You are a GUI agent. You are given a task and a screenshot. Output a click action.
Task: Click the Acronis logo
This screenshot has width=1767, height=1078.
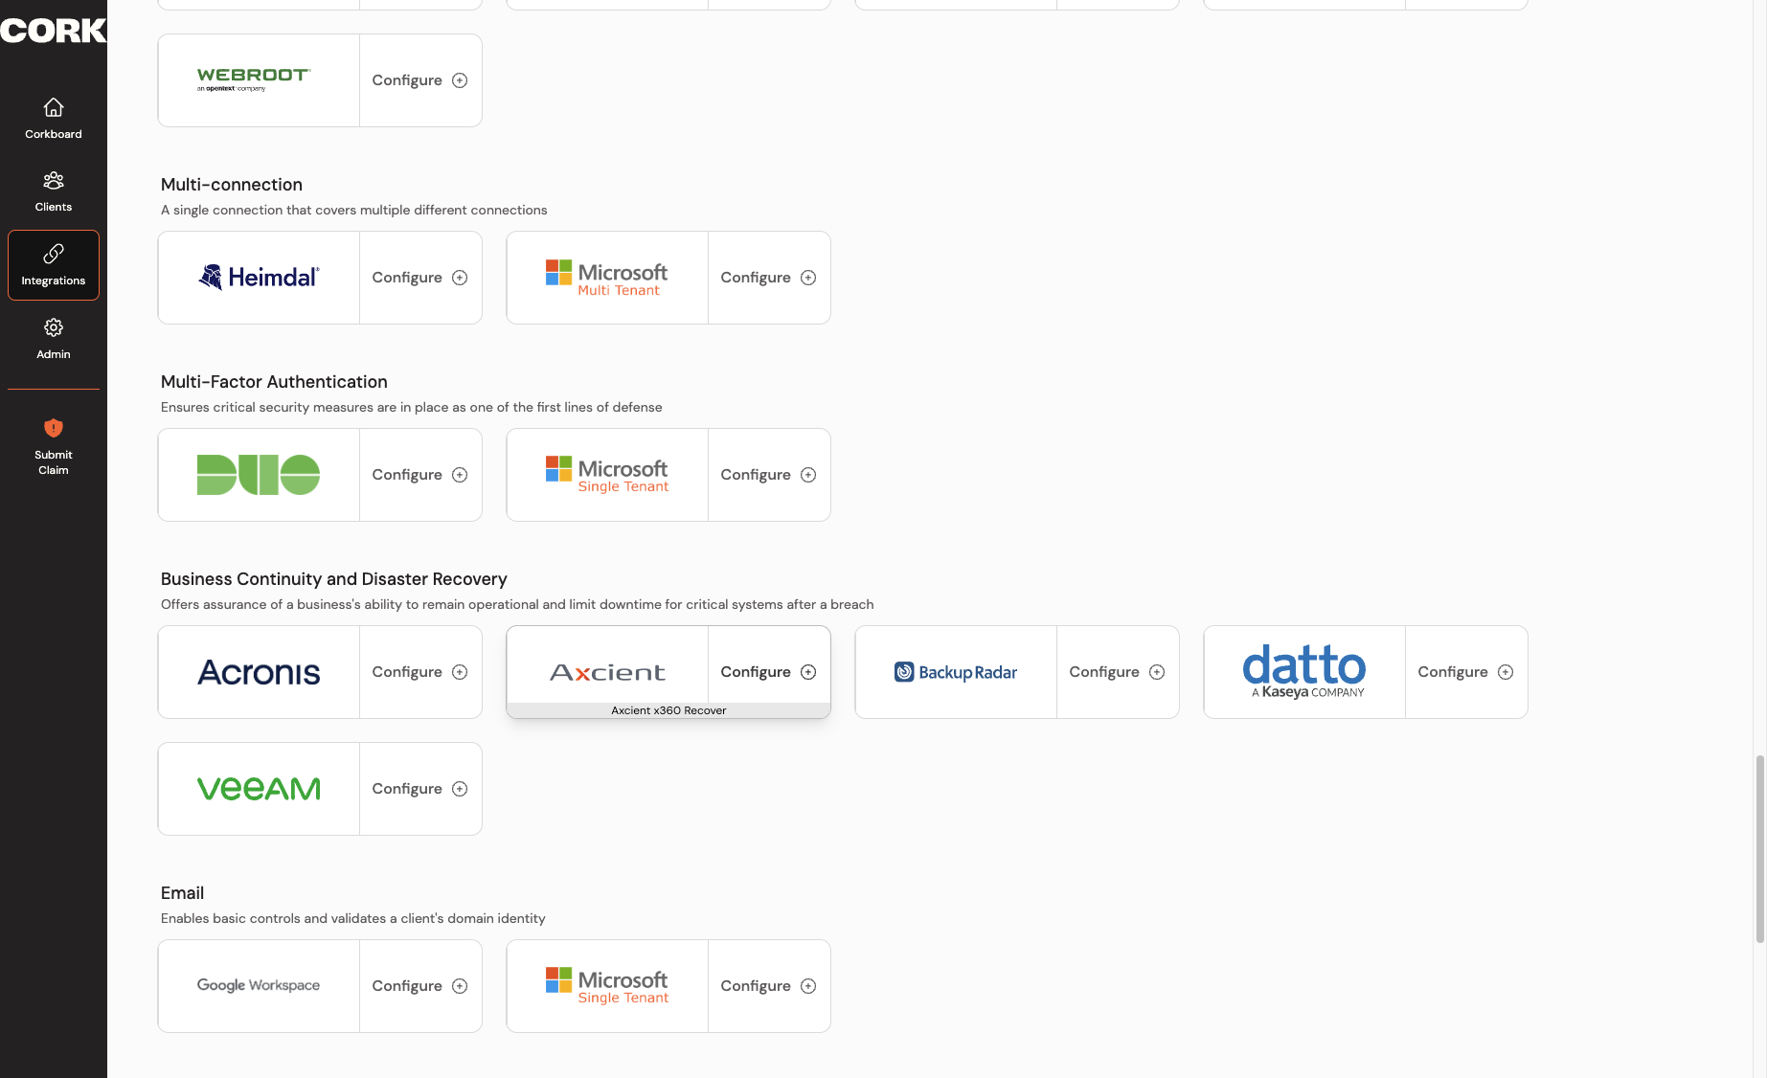[259, 672]
